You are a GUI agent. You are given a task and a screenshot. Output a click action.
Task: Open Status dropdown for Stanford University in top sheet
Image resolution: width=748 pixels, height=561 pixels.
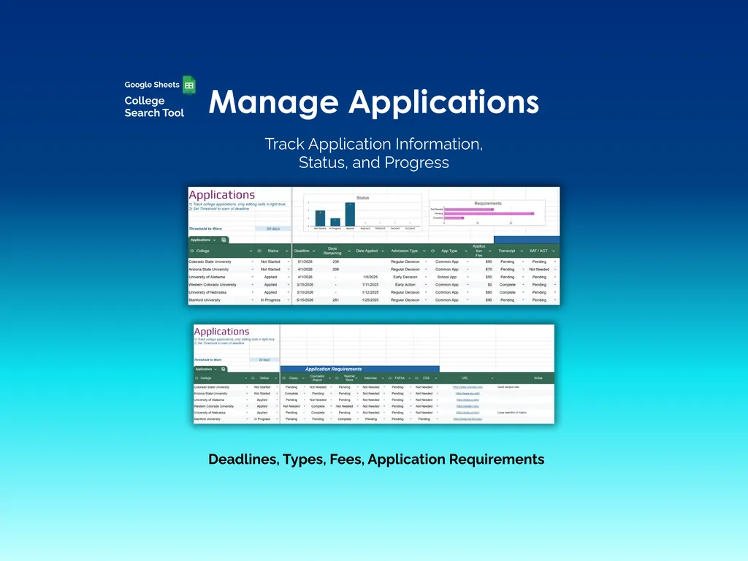(x=287, y=299)
